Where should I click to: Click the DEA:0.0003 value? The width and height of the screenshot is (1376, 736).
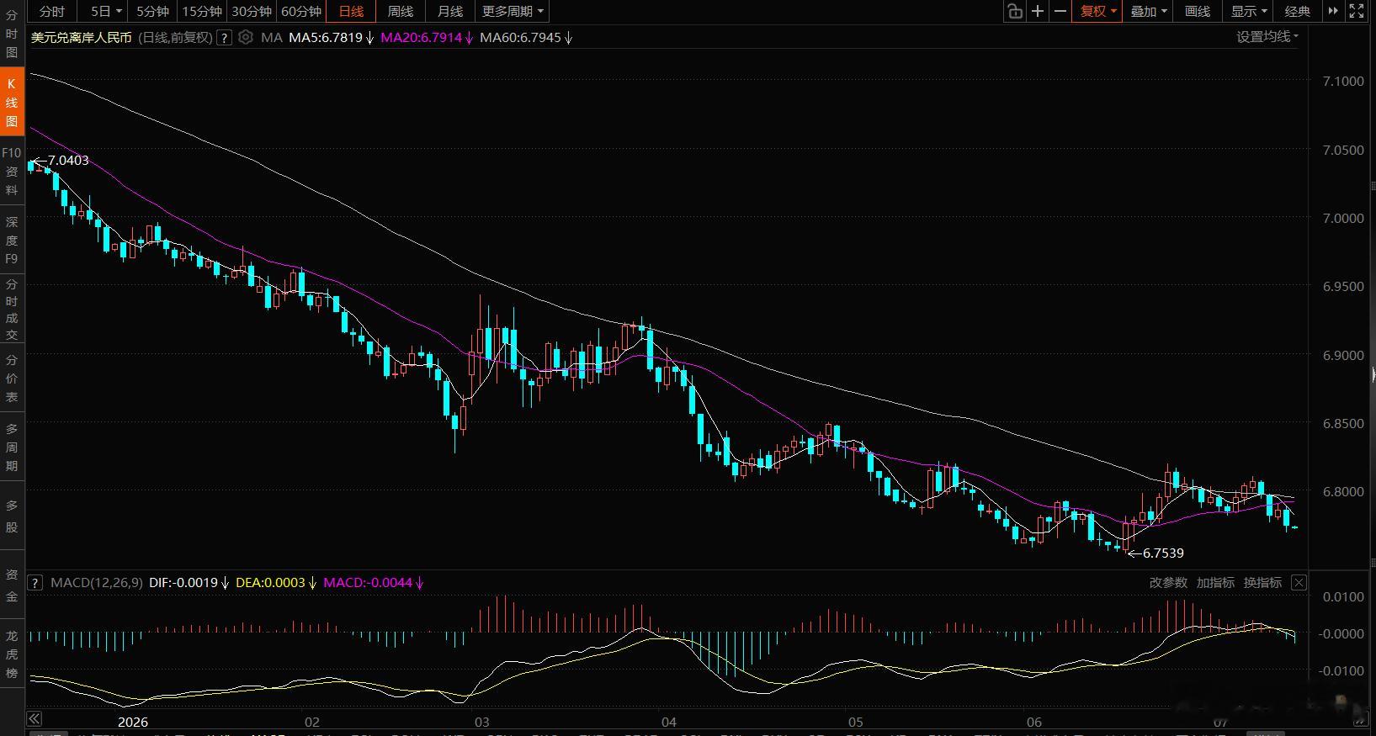270,582
